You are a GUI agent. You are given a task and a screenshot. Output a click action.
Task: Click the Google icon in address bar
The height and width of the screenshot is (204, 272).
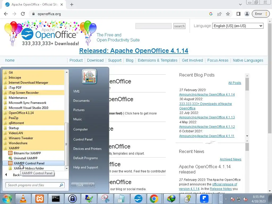[x=211, y=14]
